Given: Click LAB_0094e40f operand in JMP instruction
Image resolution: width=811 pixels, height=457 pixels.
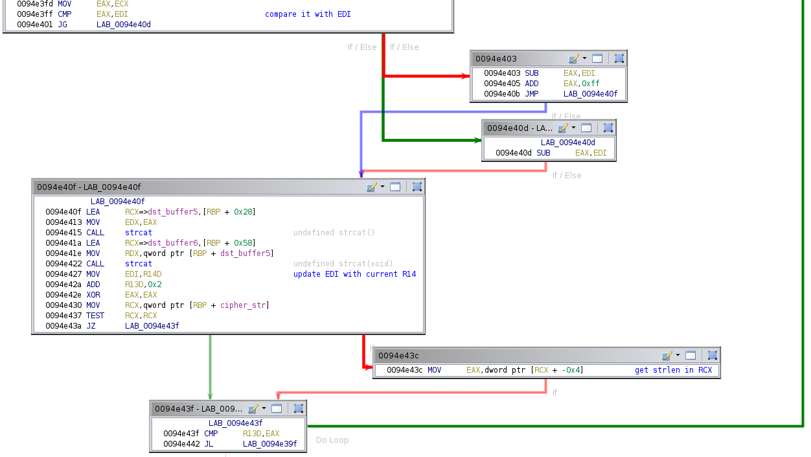Looking at the screenshot, I should coord(590,94).
